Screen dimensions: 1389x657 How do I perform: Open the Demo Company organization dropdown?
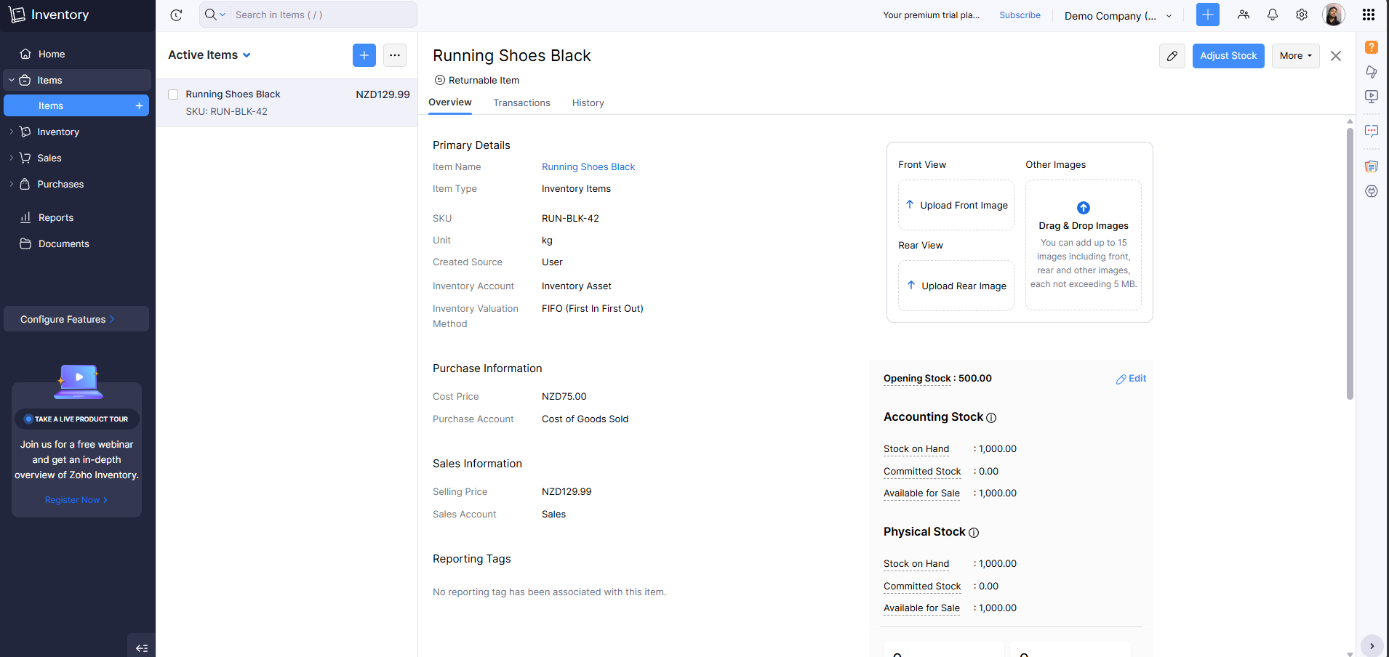pyautogui.click(x=1118, y=15)
